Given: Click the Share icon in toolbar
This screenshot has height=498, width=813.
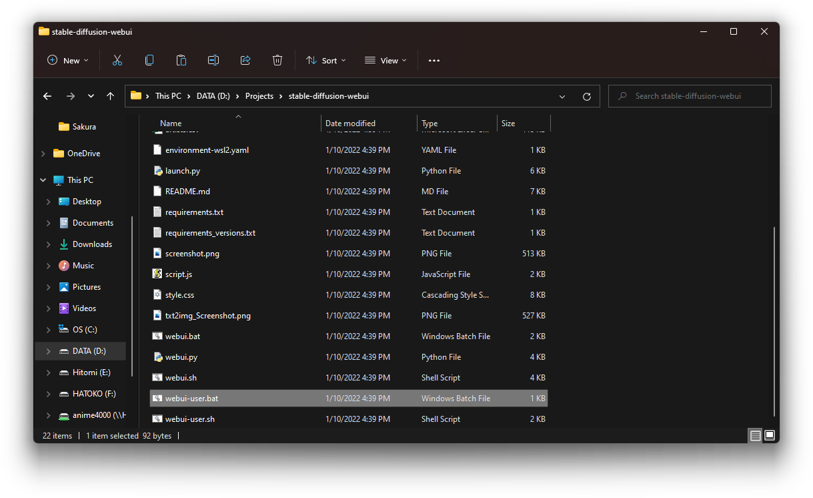Looking at the screenshot, I should tap(245, 60).
